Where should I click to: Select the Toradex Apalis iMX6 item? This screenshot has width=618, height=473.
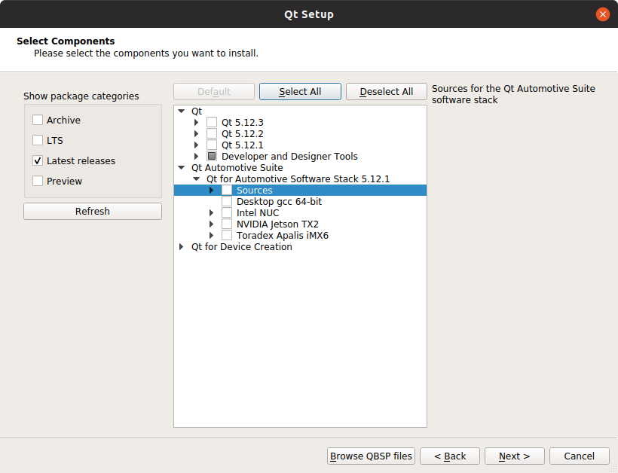(282, 235)
